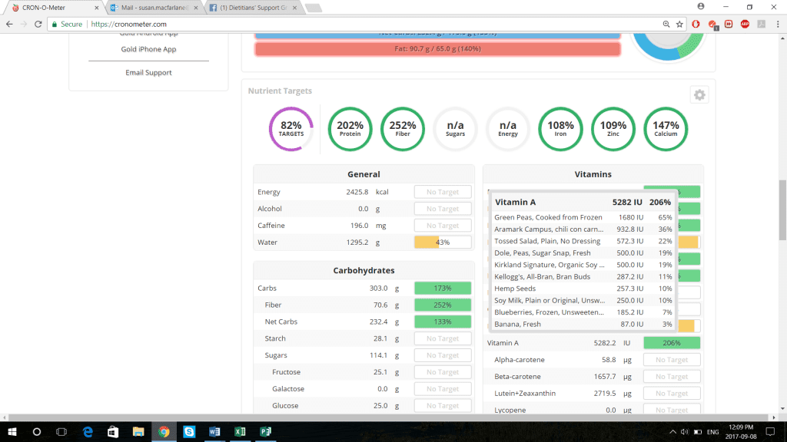This screenshot has width=787, height=442.
Task: Open a new browser tab
Action: (x=314, y=8)
